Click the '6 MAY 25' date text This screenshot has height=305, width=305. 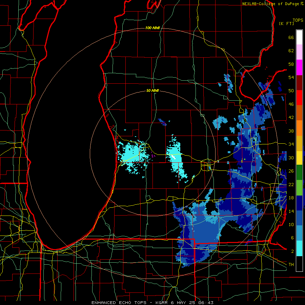183,303
